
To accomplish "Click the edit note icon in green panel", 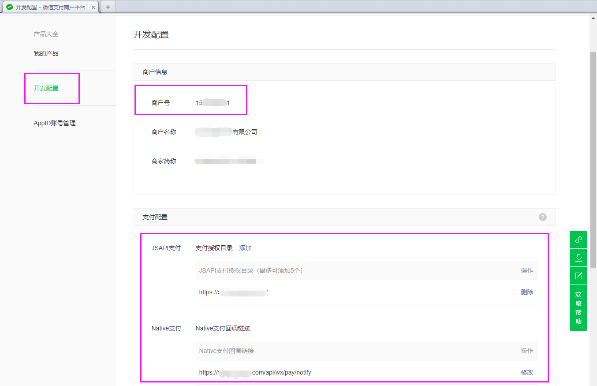I will coord(578,276).
